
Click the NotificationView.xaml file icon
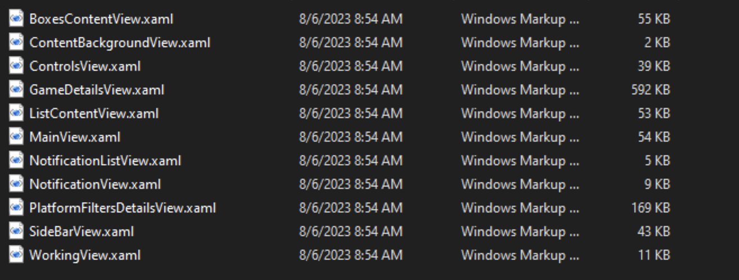pyautogui.click(x=16, y=184)
